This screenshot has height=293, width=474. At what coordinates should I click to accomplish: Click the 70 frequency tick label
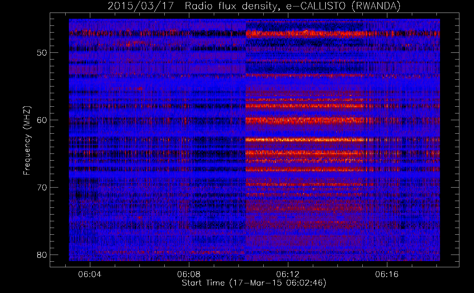coord(42,188)
